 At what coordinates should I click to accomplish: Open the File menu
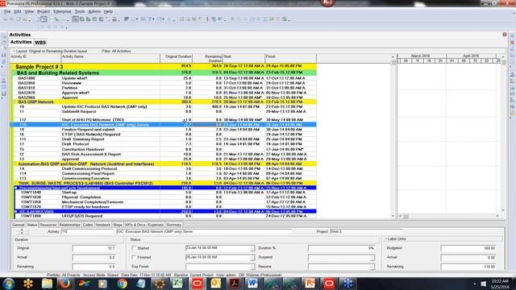pyautogui.click(x=7, y=11)
